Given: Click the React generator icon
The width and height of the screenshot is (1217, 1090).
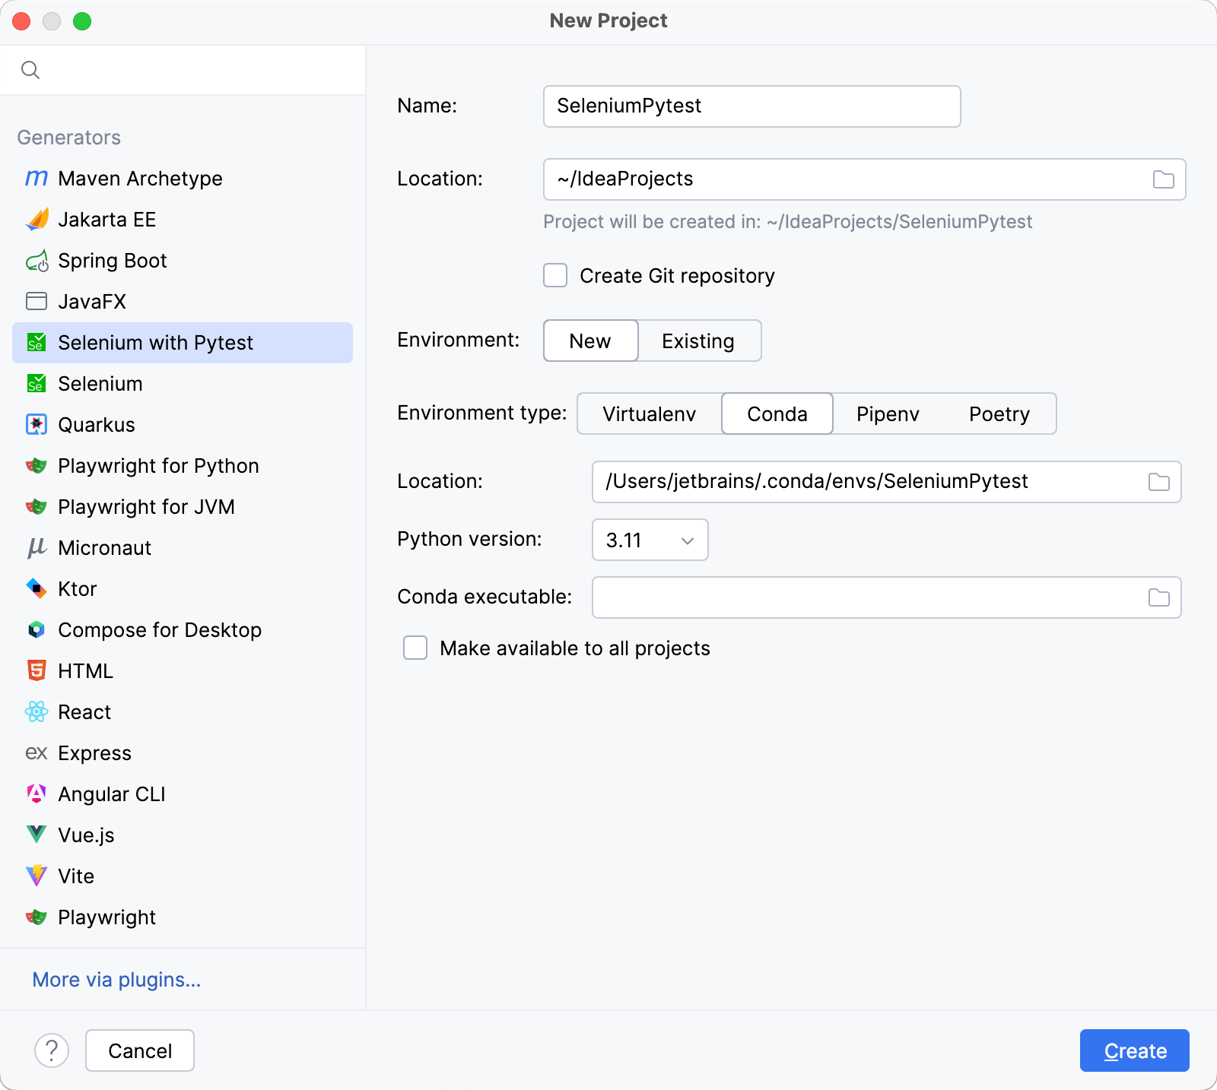Looking at the screenshot, I should (x=36, y=711).
